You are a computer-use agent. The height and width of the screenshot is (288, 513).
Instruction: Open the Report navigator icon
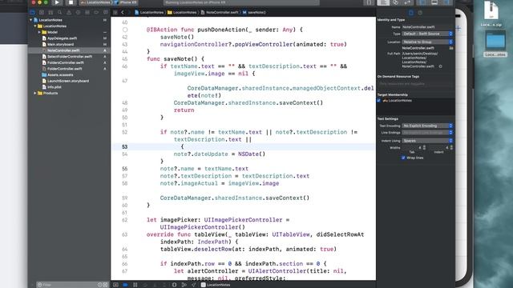106,13
